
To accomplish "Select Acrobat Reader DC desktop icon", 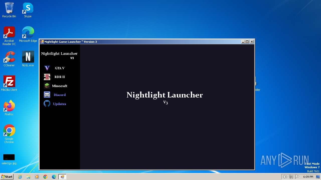I will click(9, 36).
